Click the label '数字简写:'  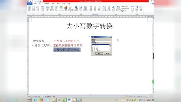point(39,41)
